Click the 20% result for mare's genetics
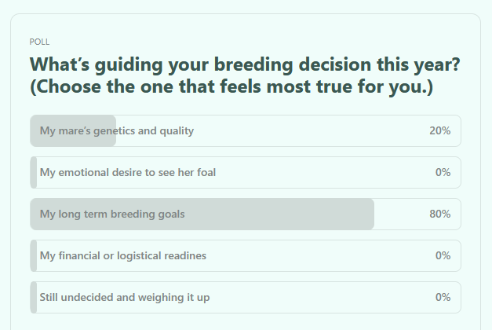Viewport: 492px width, 330px height. coord(439,130)
